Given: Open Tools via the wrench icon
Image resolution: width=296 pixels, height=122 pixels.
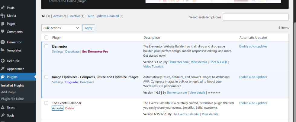Looking at the screenshot, I should pos(3,115).
